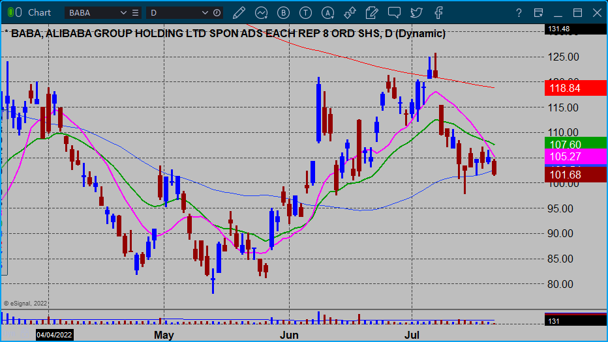Click the 131.48 top price label
Viewport: 608px width, 342px height.
[x=575, y=29]
